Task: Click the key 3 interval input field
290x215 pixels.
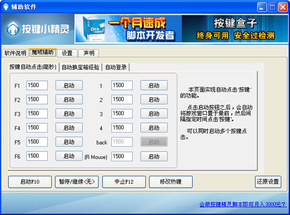Action: coord(122,113)
